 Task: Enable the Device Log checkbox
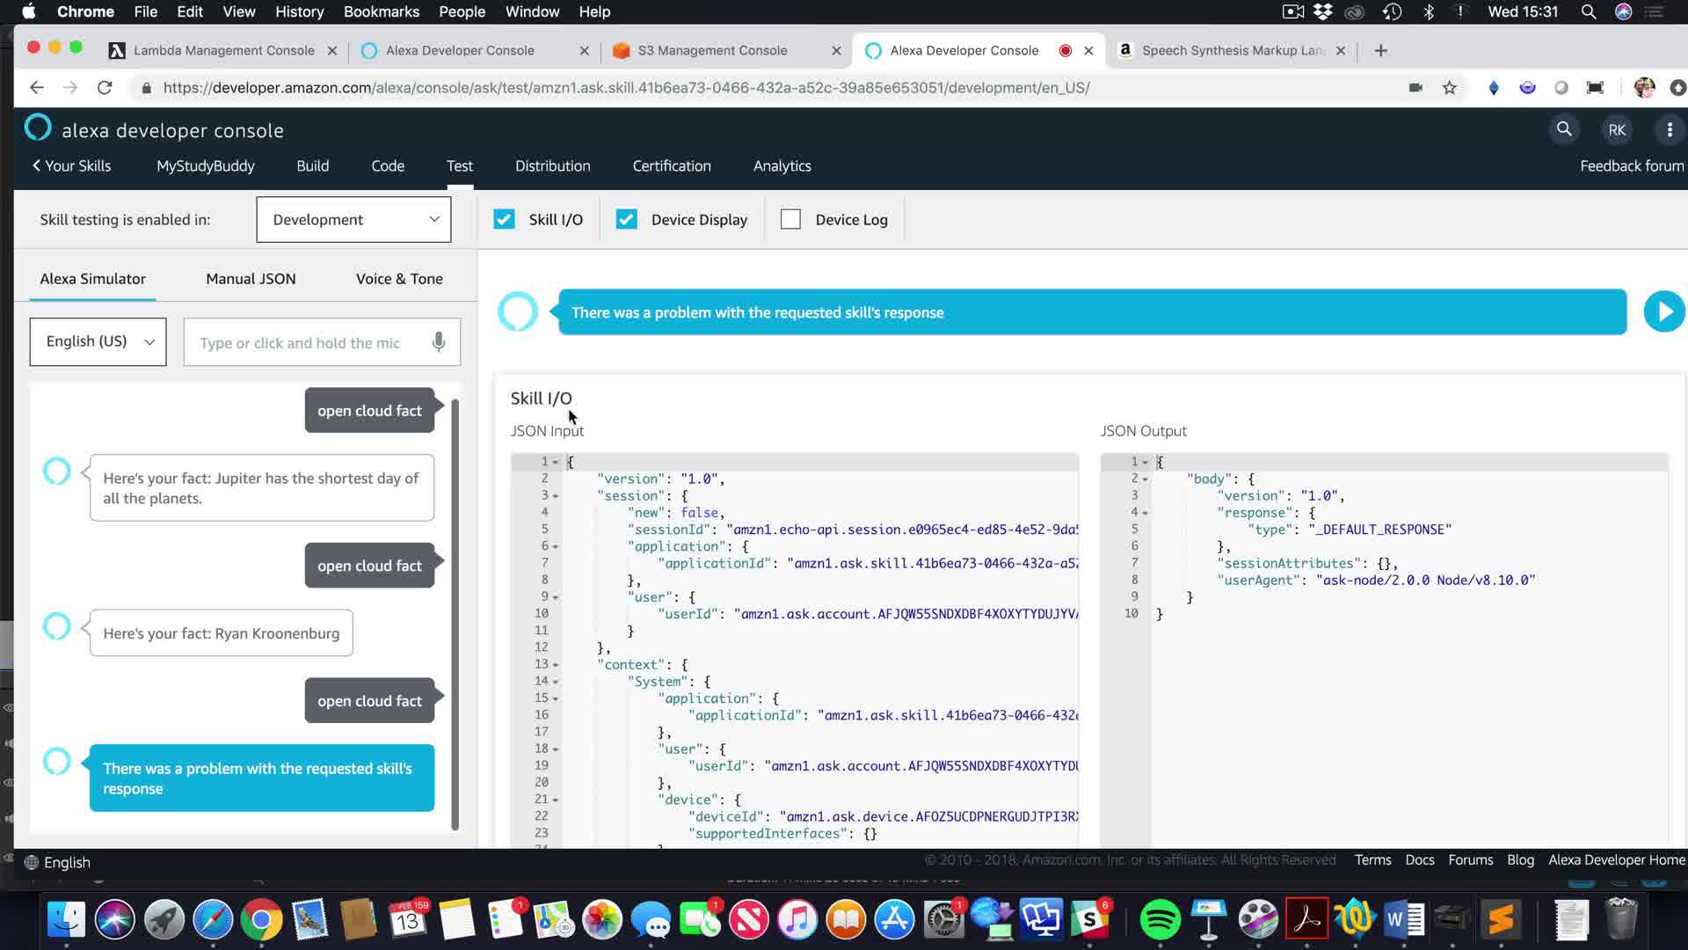pos(790,219)
